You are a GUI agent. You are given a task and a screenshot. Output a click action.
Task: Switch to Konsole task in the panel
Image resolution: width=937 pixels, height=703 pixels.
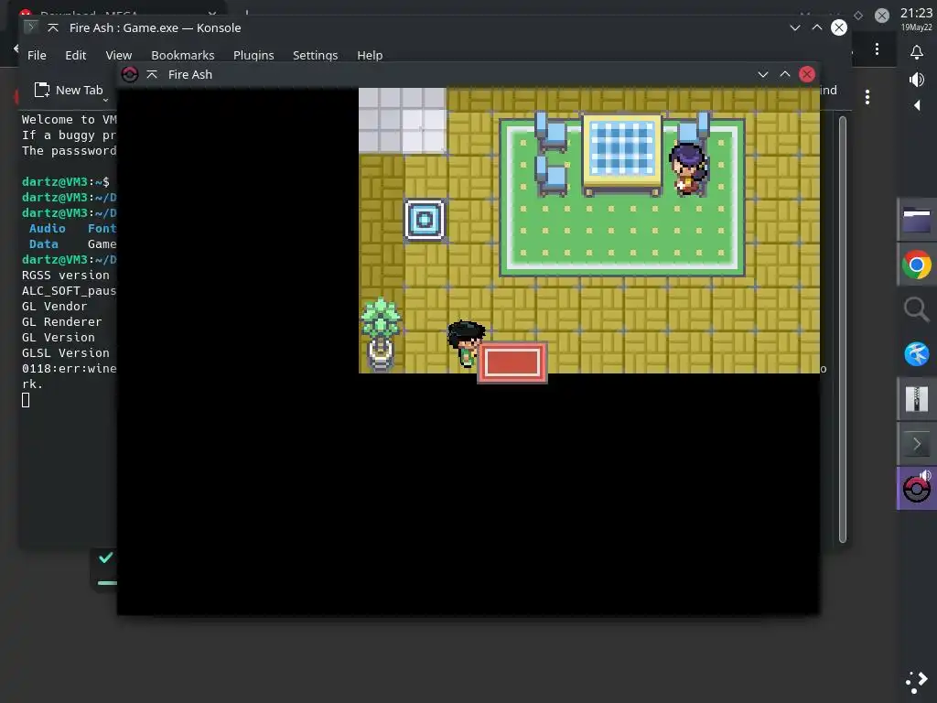point(917,444)
